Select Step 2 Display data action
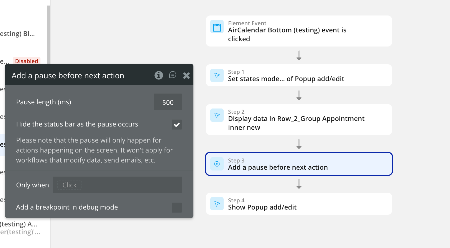Image resolution: width=450 pixels, height=248 pixels. click(299, 120)
